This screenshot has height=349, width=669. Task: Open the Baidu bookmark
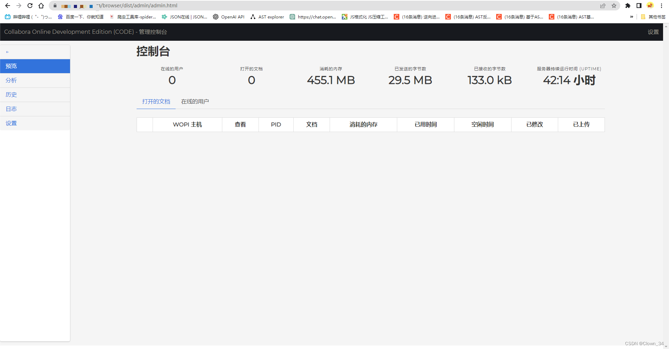[80, 17]
